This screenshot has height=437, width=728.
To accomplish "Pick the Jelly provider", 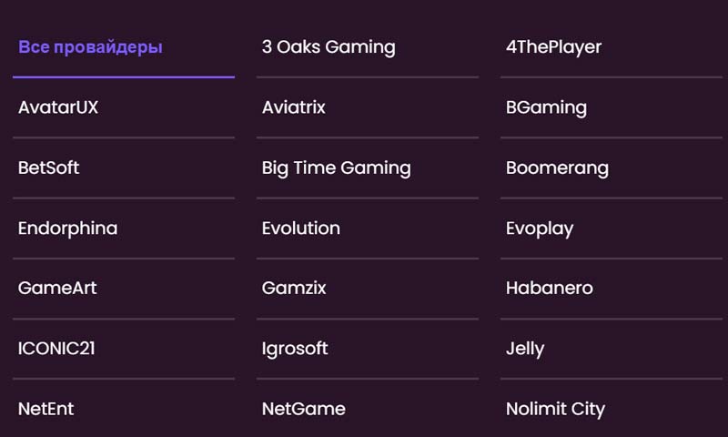I will [x=525, y=348].
